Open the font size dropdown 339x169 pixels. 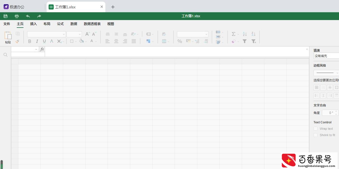click(x=74, y=34)
